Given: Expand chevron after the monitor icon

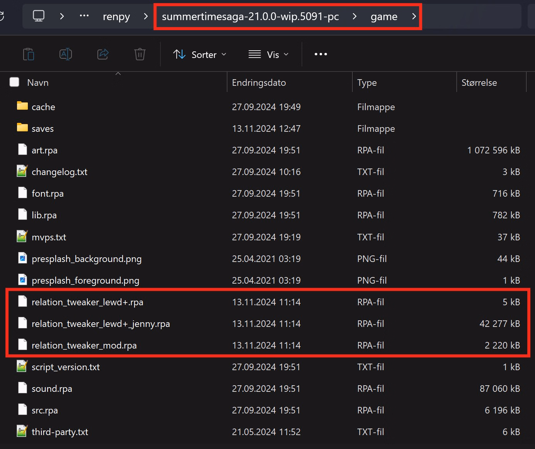Looking at the screenshot, I should pyautogui.click(x=62, y=16).
